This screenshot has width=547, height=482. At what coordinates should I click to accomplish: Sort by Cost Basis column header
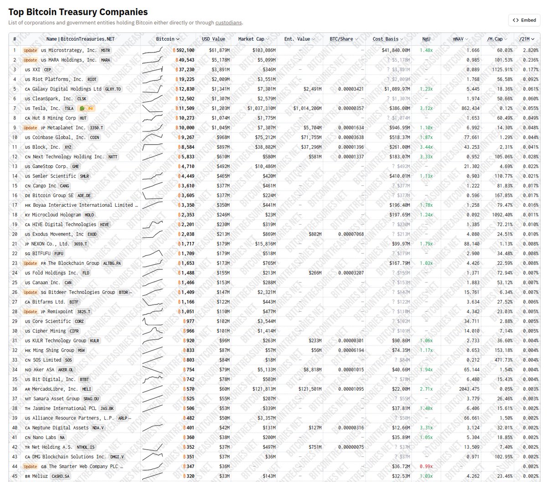point(388,39)
